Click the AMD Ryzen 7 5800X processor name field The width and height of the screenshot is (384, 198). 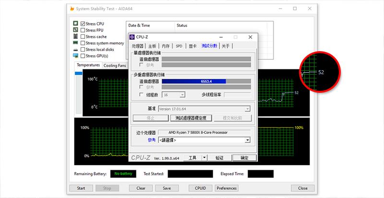coord(204,132)
